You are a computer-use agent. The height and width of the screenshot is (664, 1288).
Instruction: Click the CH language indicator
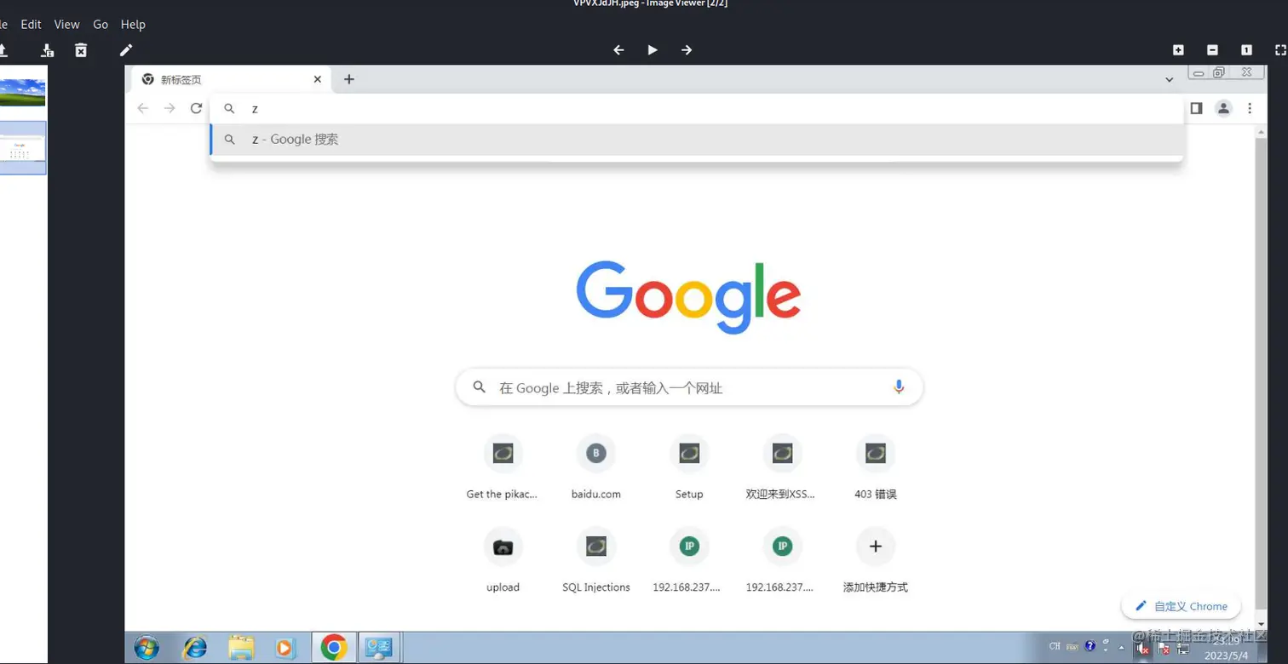(1055, 646)
